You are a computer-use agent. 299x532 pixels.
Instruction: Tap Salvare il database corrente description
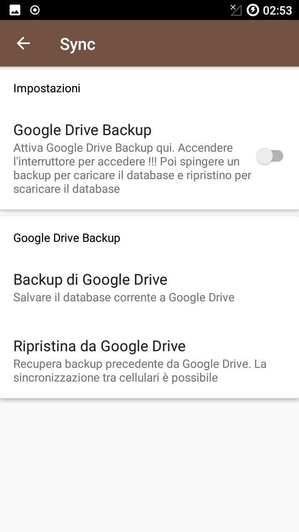(124, 298)
